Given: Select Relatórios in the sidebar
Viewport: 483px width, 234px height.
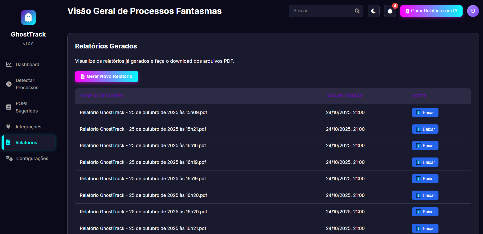Looking at the screenshot, I should (x=26, y=143).
